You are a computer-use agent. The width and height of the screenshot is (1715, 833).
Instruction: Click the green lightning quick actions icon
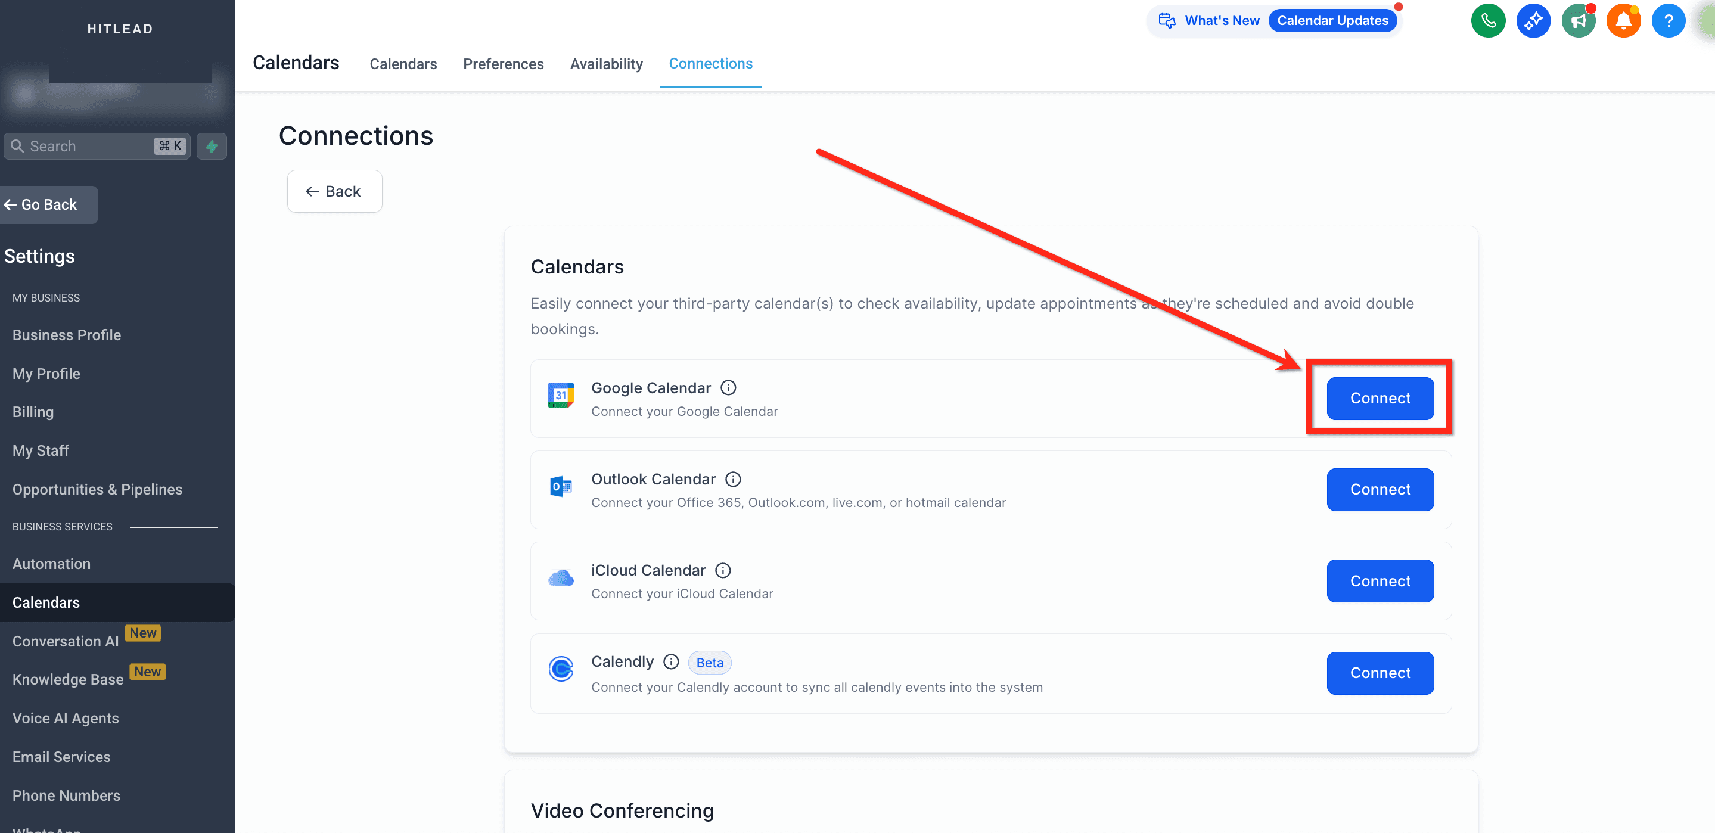[x=212, y=146]
